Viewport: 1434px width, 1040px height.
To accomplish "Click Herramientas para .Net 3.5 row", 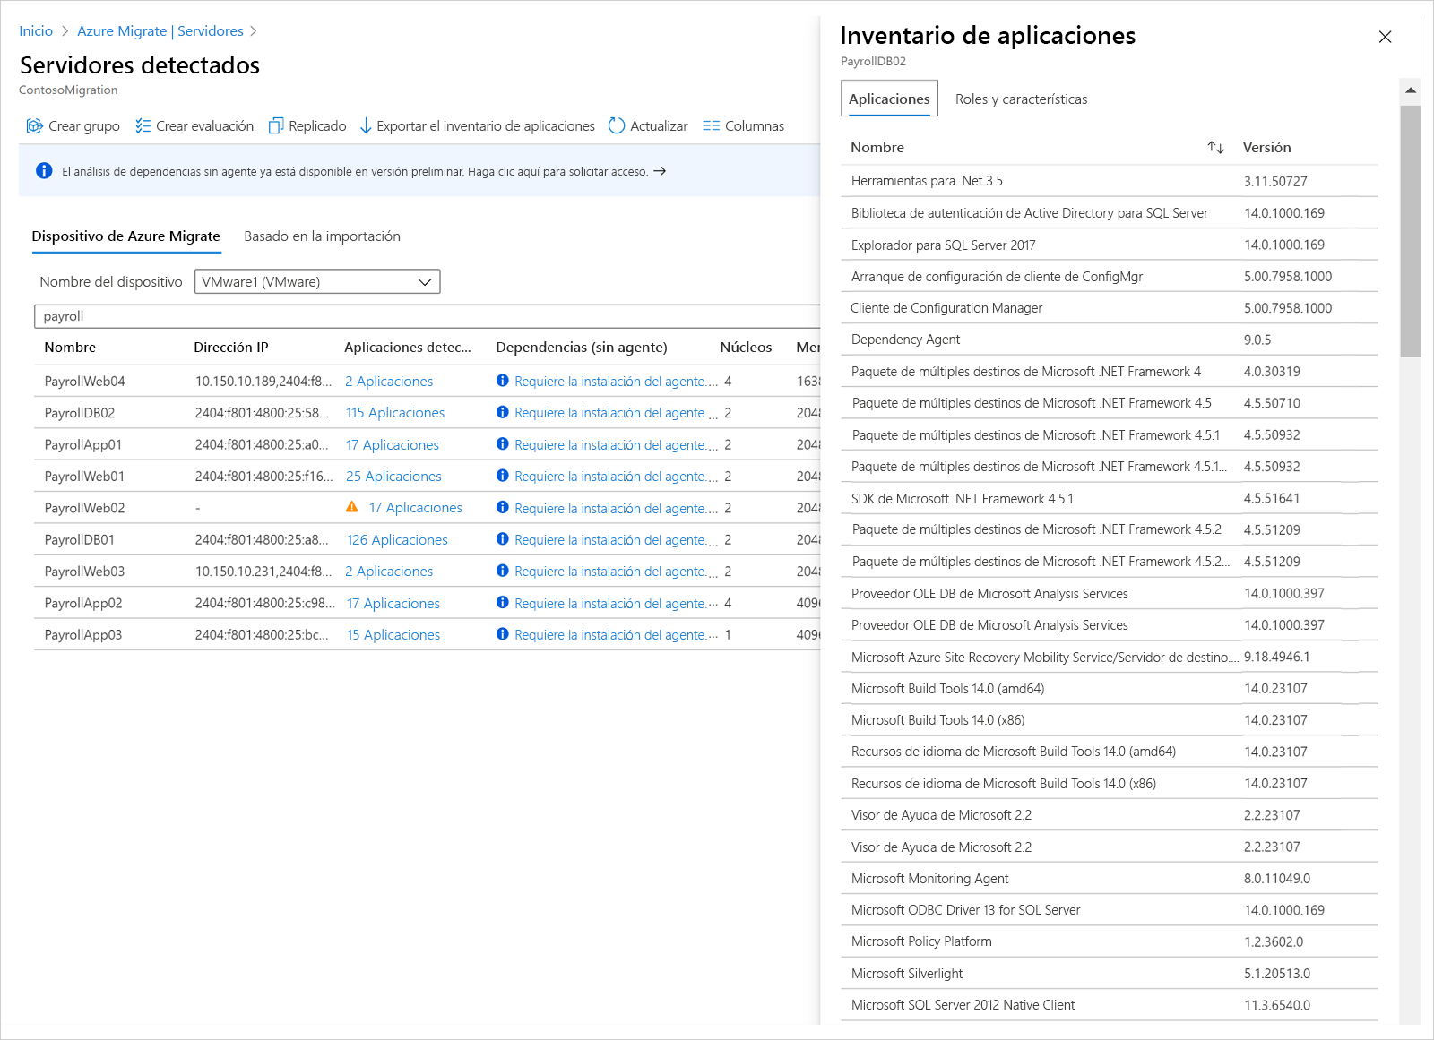I will coord(1109,181).
